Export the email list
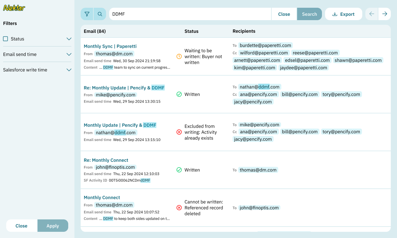 [344, 14]
